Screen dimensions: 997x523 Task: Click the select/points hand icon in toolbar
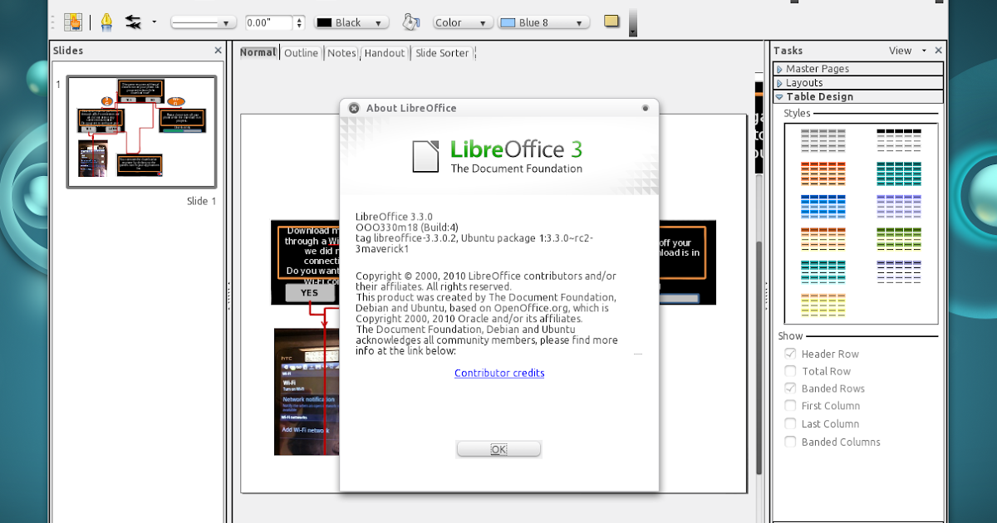click(73, 22)
